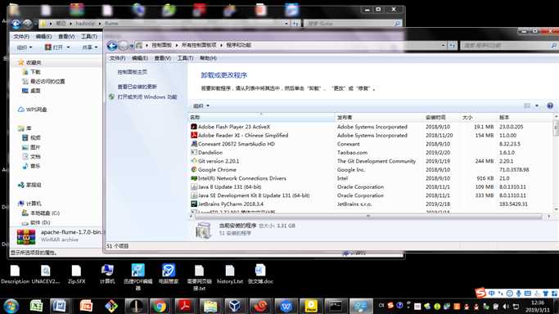Open 查看(V) menu in Programs window

pyautogui.click(x=163, y=58)
